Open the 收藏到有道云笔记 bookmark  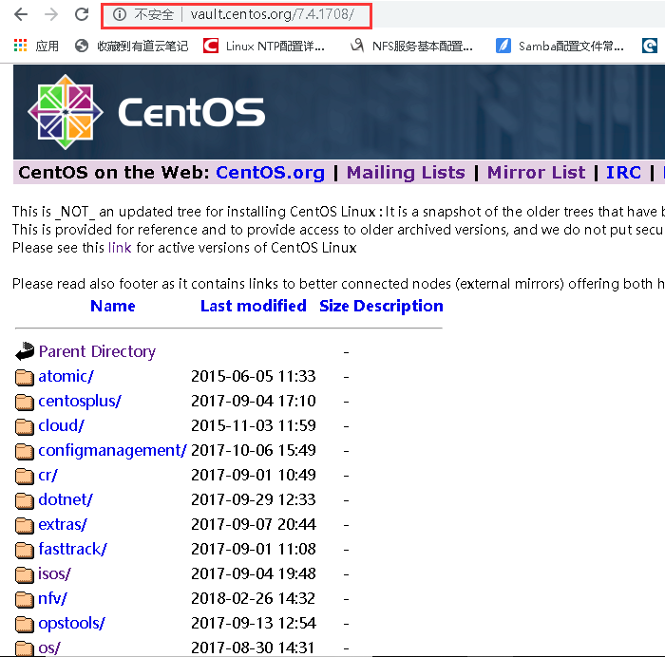click(x=131, y=46)
